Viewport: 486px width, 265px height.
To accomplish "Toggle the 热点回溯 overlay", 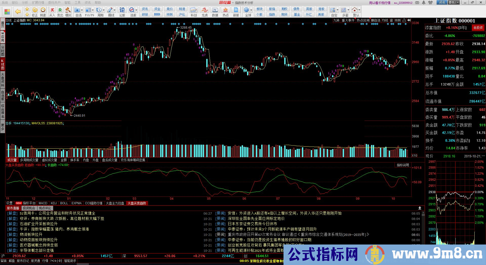I will tap(363, 20).
